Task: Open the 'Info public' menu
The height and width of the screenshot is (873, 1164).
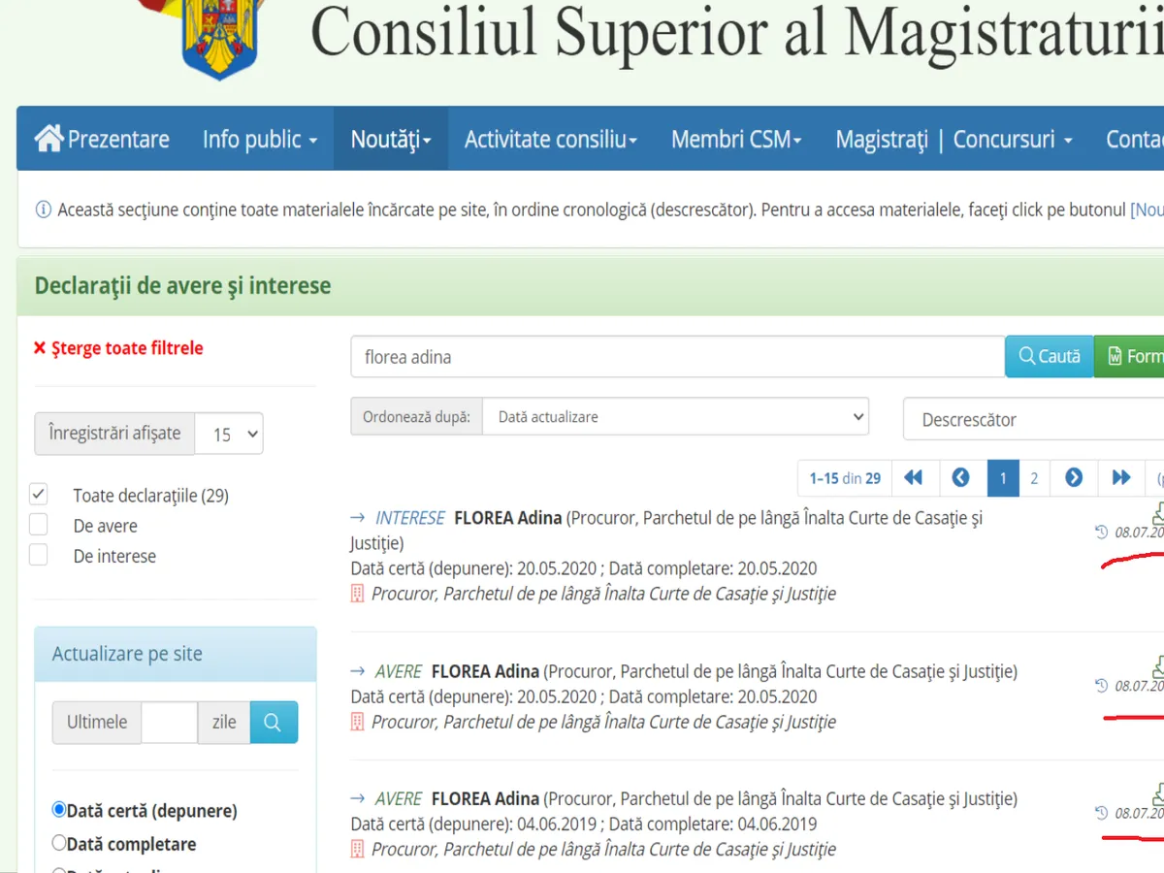Action: point(259,140)
